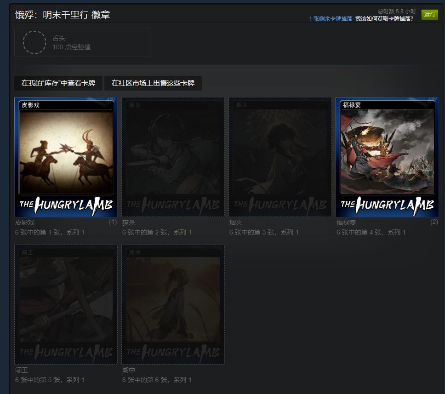The image size is (445, 394).
Task: Click 6 张中的第 3 张，系列 1 text
Action: coord(264,232)
